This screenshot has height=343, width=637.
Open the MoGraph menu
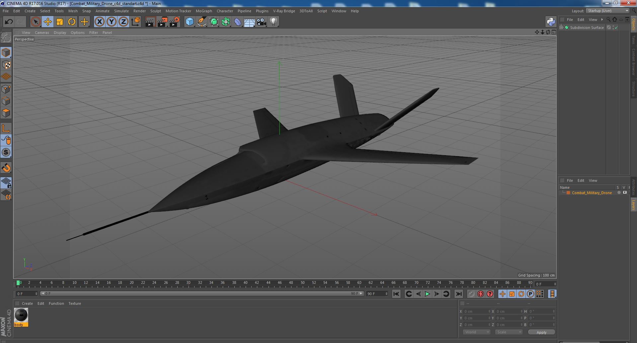click(204, 11)
